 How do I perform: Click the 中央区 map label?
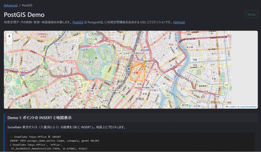click(140, 99)
